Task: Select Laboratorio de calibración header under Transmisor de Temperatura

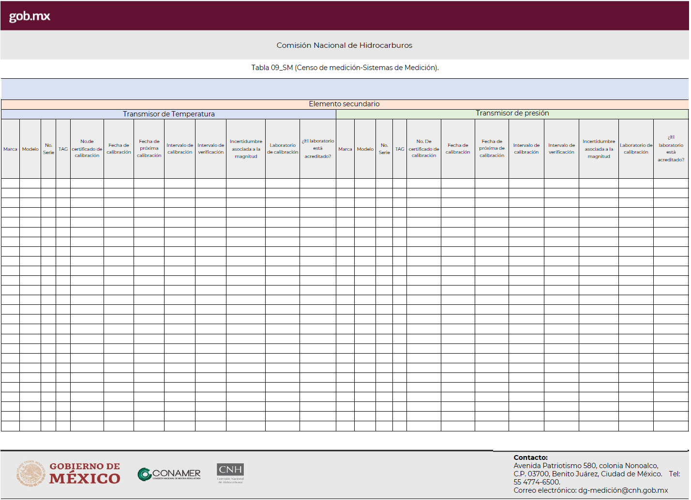Action: click(283, 149)
